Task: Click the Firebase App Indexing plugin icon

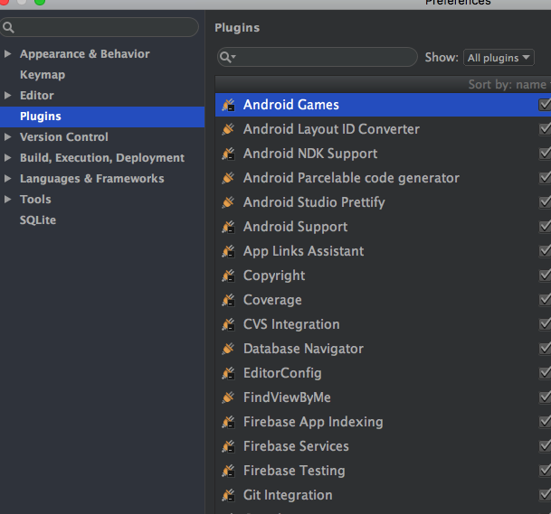Action: pyautogui.click(x=228, y=422)
